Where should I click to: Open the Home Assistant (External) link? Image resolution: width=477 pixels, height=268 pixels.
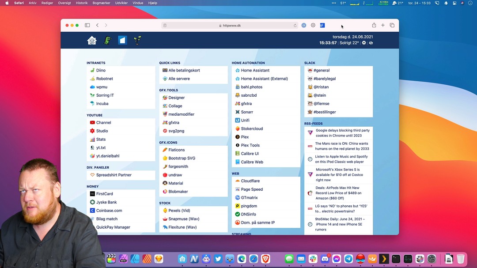pyautogui.click(x=264, y=79)
